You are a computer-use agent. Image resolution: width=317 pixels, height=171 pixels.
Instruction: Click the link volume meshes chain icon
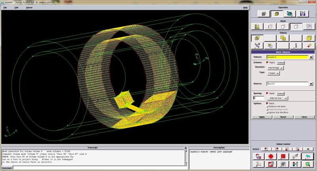click(x=257, y=46)
